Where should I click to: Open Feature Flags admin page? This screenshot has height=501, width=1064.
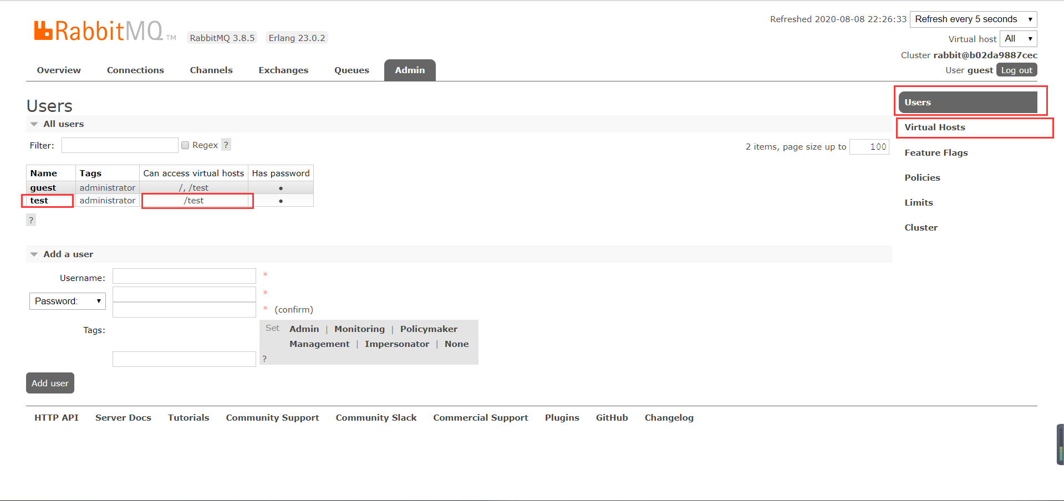(936, 153)
